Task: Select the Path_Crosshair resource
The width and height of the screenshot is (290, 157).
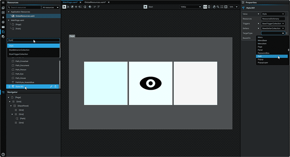Action: (x=22, y=61)
